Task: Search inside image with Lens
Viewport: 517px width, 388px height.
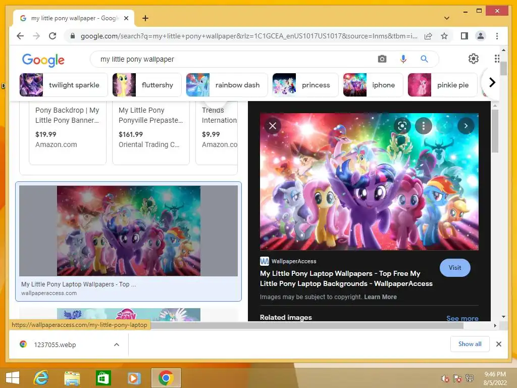Action: (x=402, y=126)
